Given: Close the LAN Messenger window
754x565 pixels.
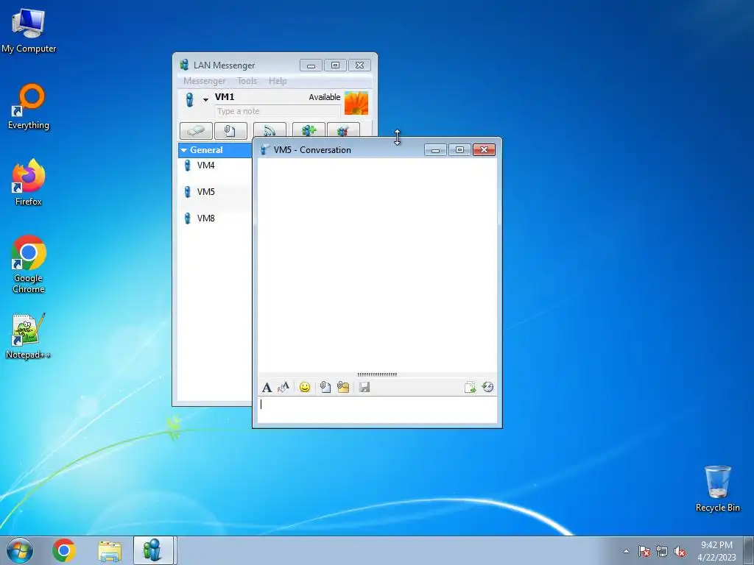Looking at the screenshot, I should (359, 65).
